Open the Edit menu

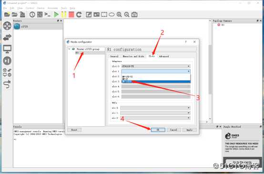[12, 8]
